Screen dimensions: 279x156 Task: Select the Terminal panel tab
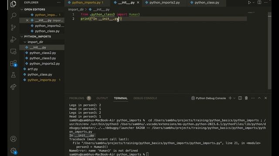tap(121, 98)
